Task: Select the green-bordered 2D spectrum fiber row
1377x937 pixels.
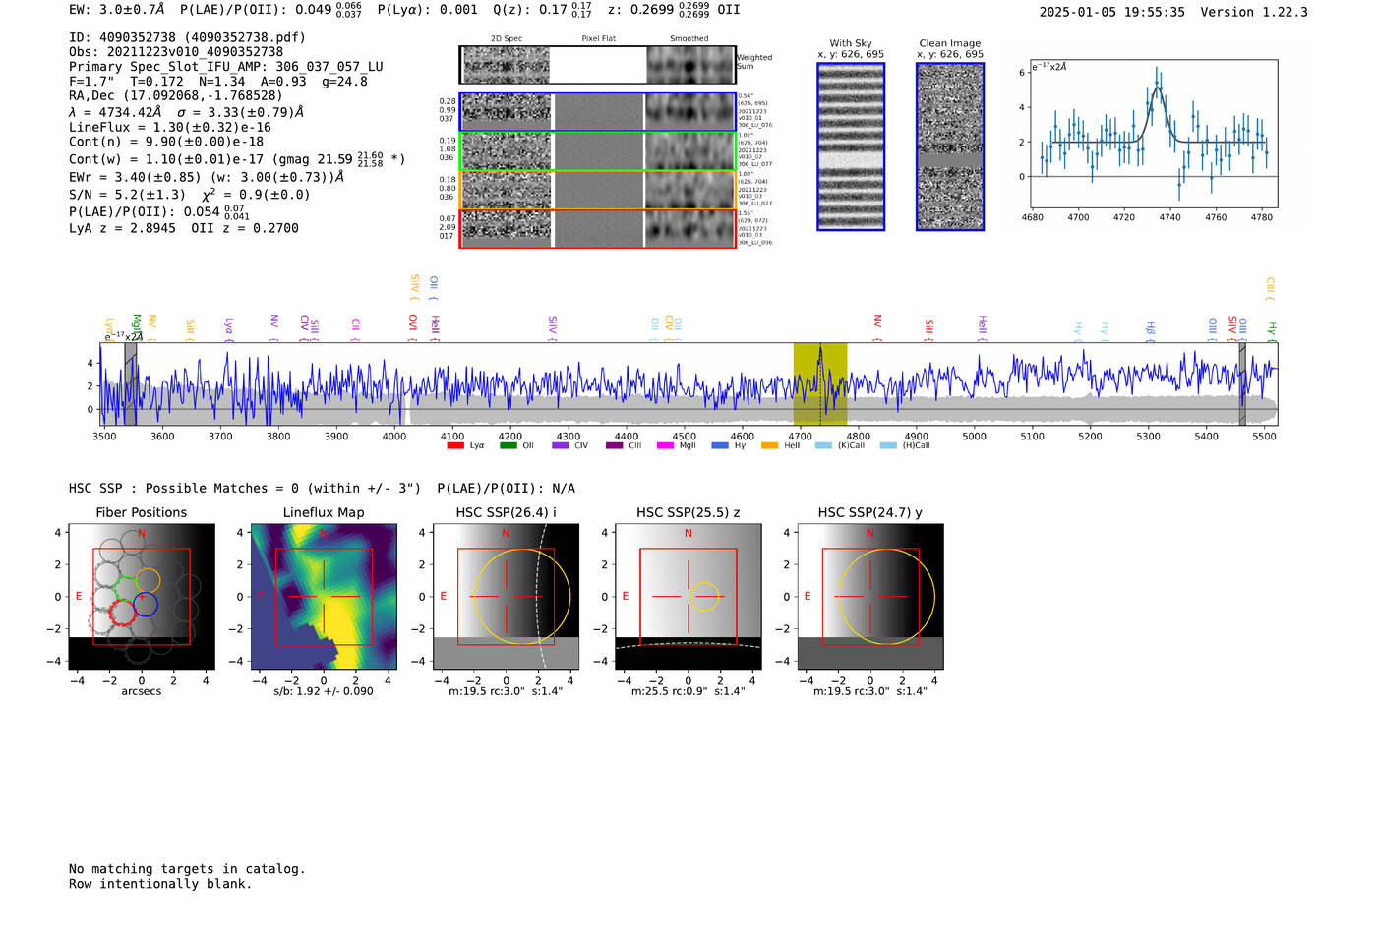Action: point(597,151)
